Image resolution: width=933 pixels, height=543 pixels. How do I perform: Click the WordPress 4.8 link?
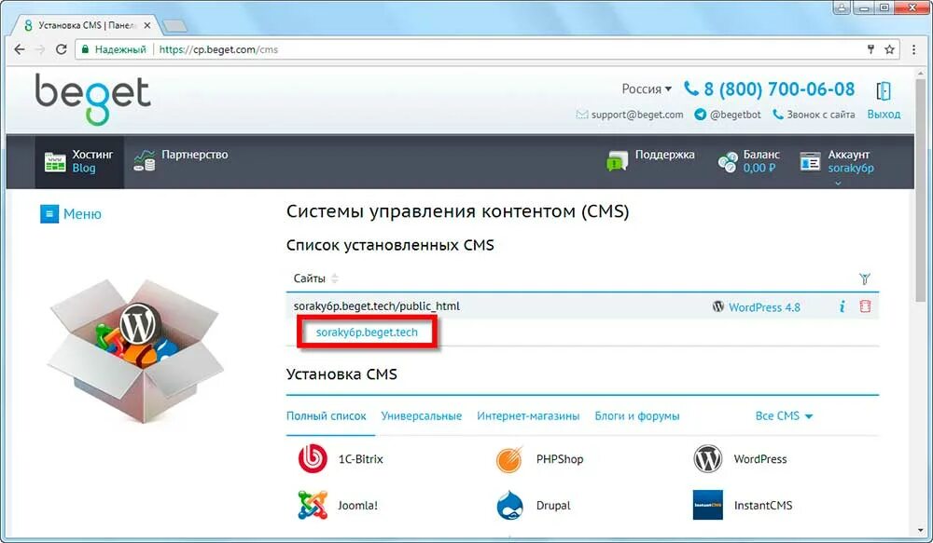[764, 307]
